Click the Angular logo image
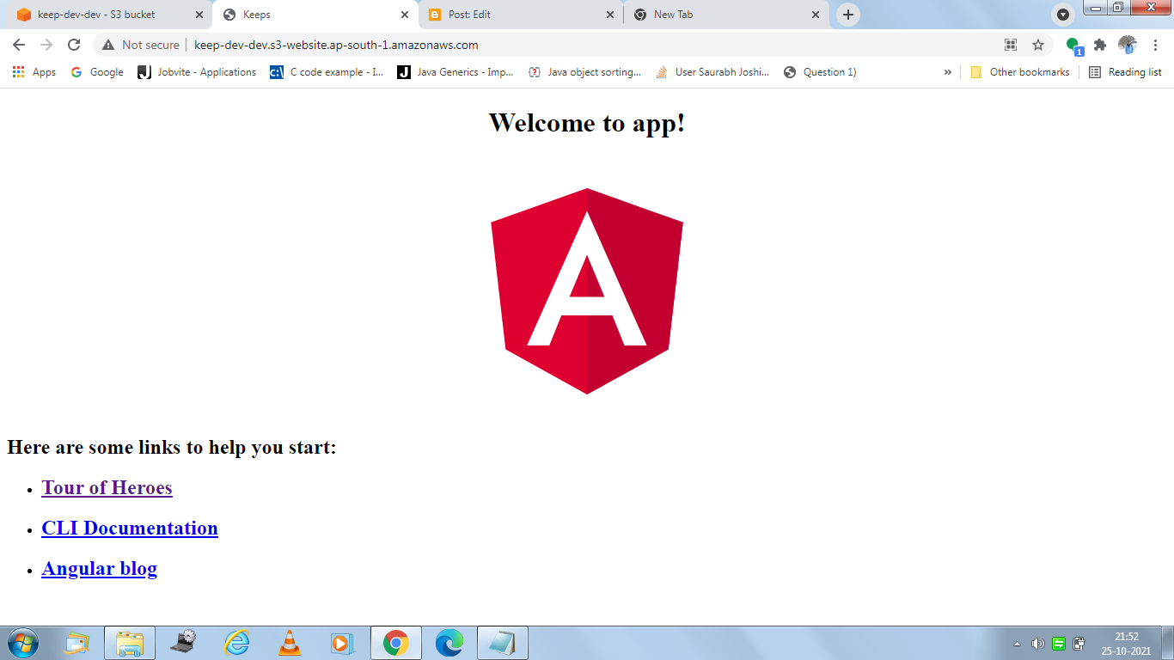Viewport: 1174px width, 660px height. tap(587, 290)
